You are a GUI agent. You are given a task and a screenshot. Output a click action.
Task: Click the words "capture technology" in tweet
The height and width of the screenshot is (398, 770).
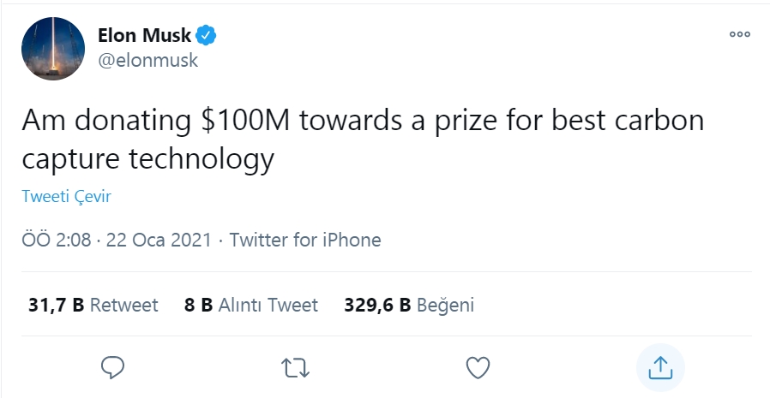[147, 158]
